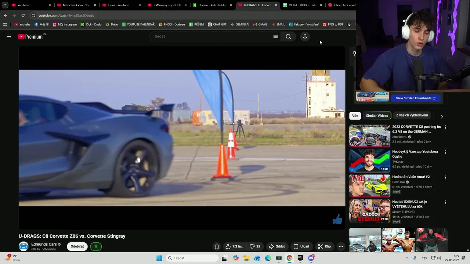Open options for Neobvyklý Vzestup video
Image resolution: width=470 pixels, height=264 pixels.
pyautogui.click(x=446, y=152)
